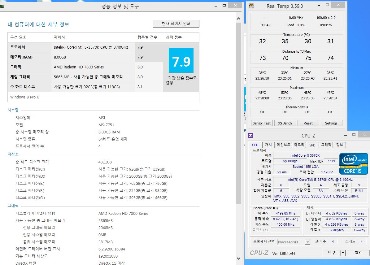Click Reset in Real Temp
This screenshot has height=265, width=370.
(x=308, y=123)
